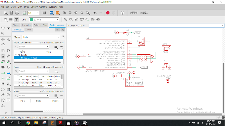This screenshot has height=126, width=225.
Task: Select the green Net draw tool
Action: tap(3, 73)
